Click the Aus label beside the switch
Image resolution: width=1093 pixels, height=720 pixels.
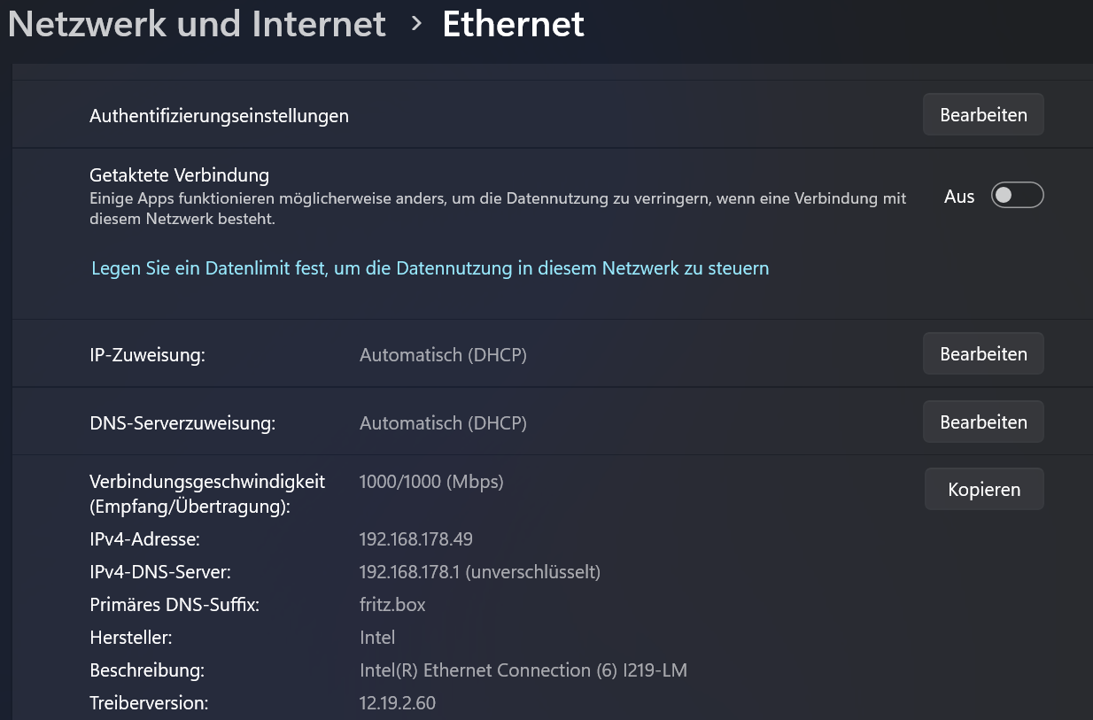[x=959, y=197]
